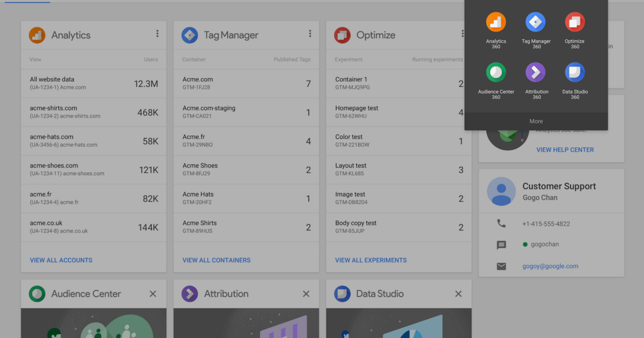
Task: Select the acme-shoes.com view row
Action: [94, 170]
